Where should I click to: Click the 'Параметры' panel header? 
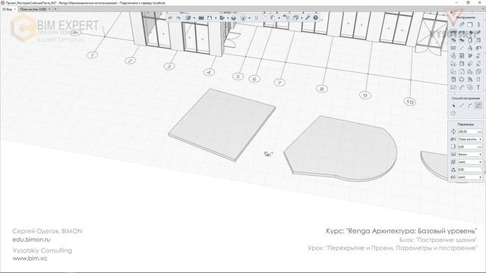coord(465,124)
